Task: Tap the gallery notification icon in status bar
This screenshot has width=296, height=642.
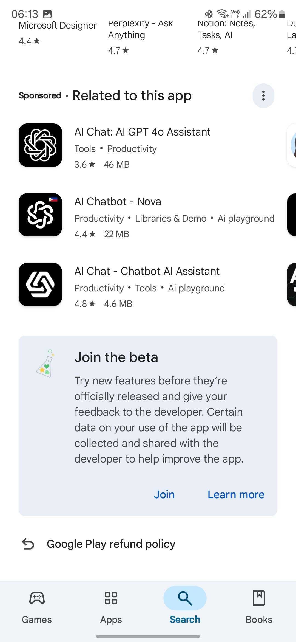Action: (x=47, y=14)
